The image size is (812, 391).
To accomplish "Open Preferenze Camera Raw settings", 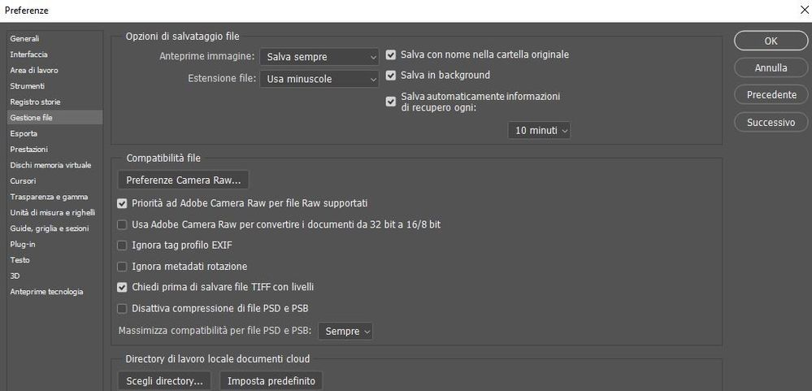I will (184, 180).
